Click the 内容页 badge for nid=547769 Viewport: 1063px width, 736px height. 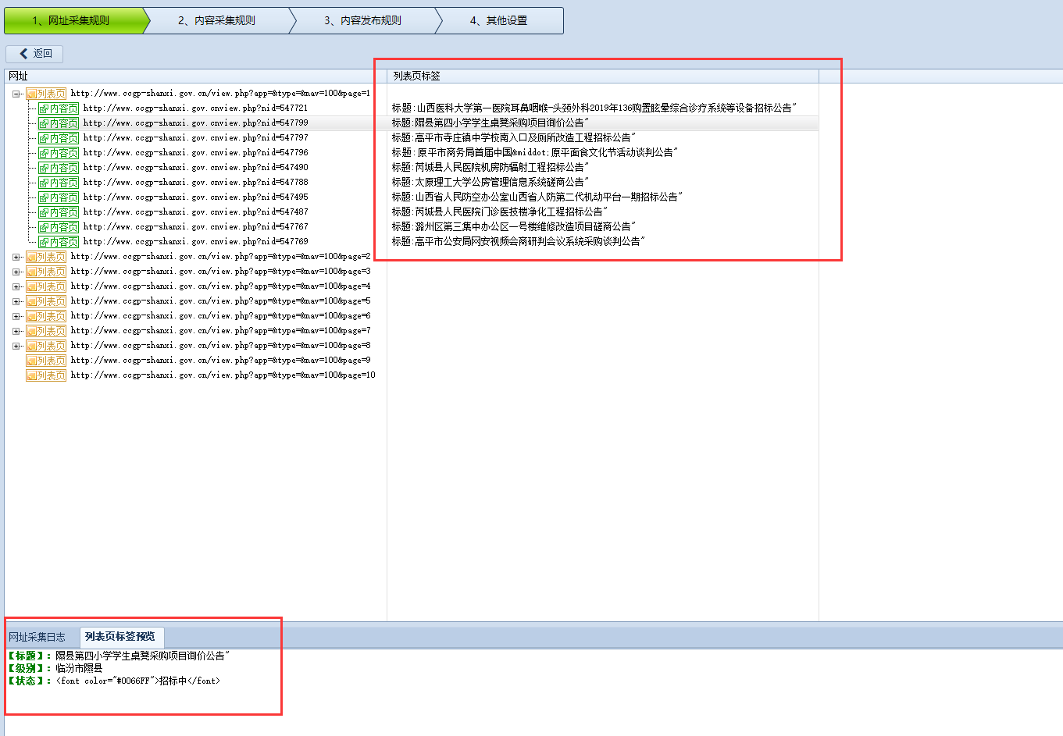[59, 242]
